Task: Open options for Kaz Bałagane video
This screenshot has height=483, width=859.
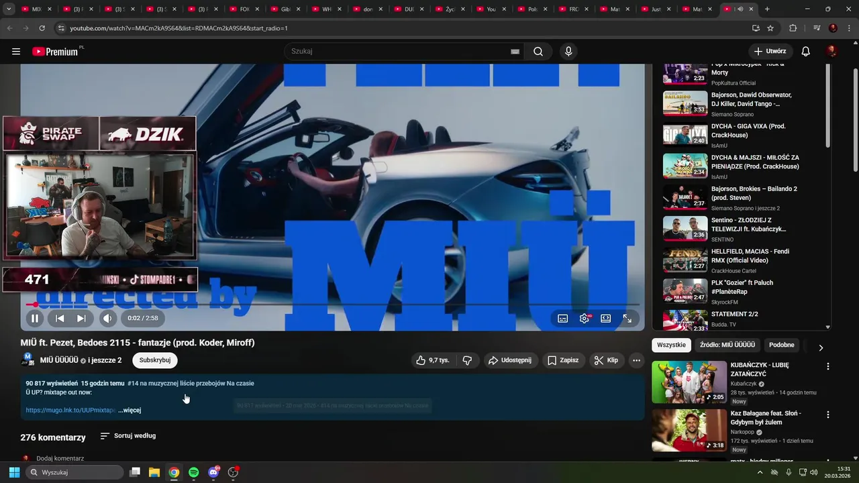Action: [827, 415]
